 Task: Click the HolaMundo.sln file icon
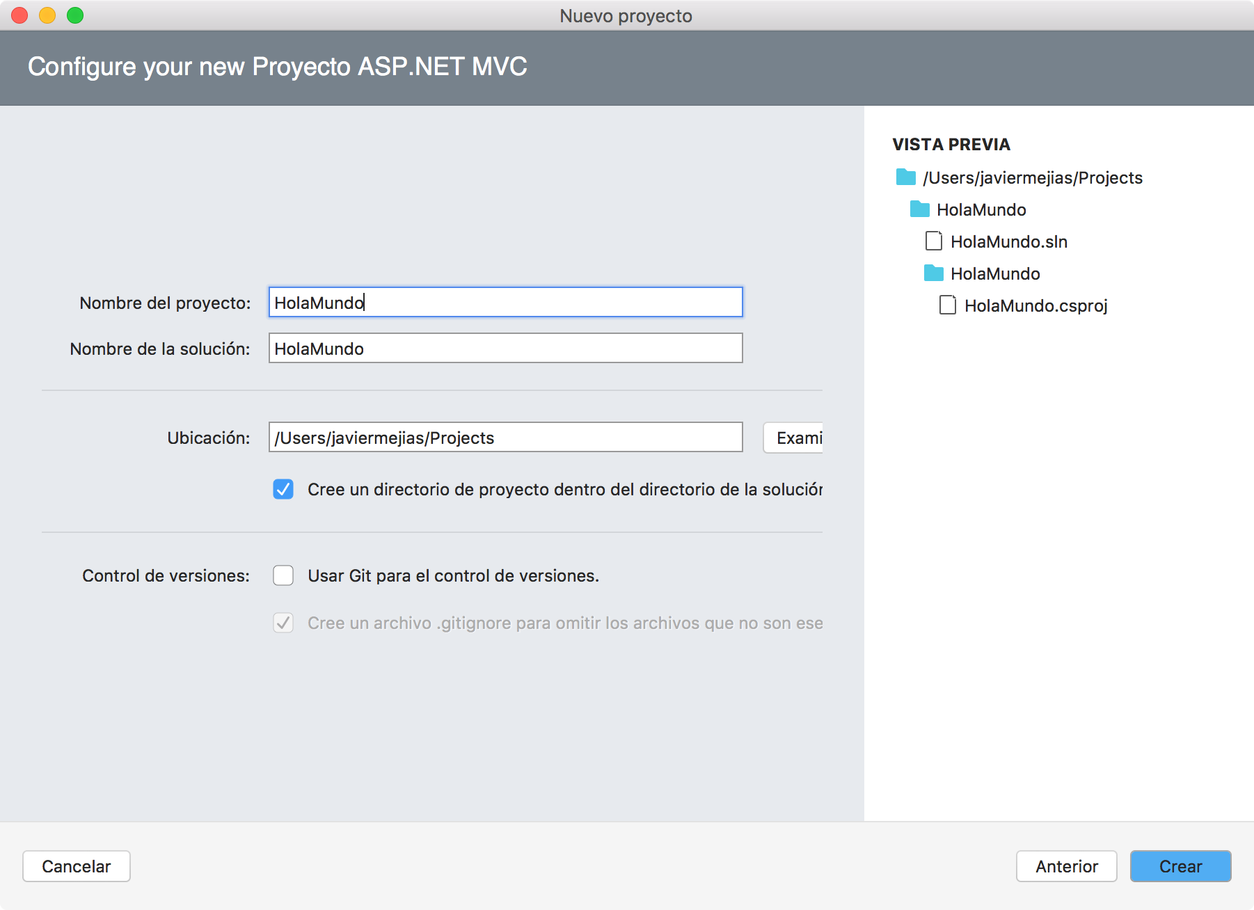934,241
